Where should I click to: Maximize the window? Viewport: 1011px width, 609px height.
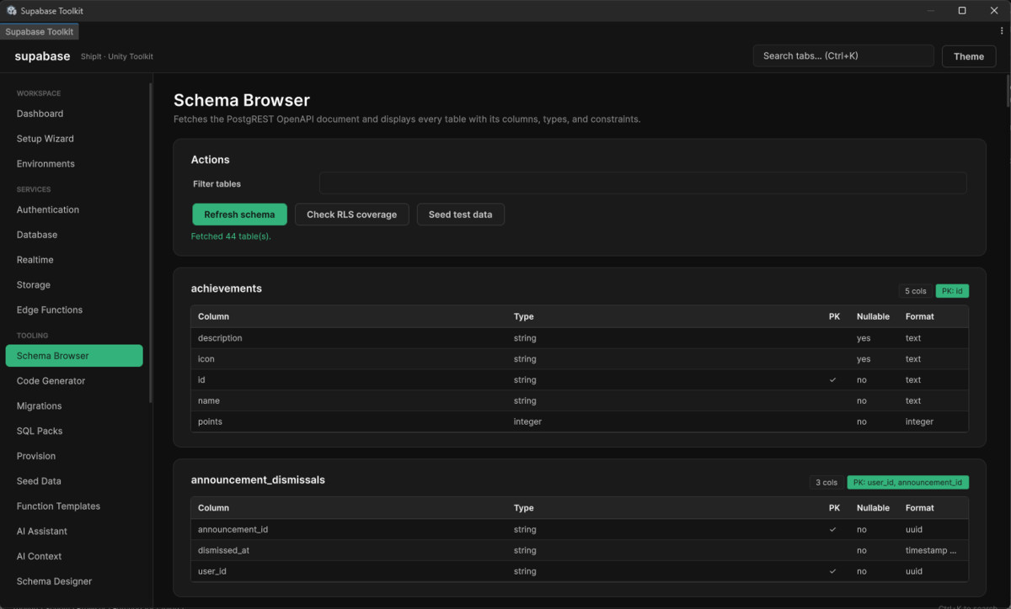coord(962,11)
